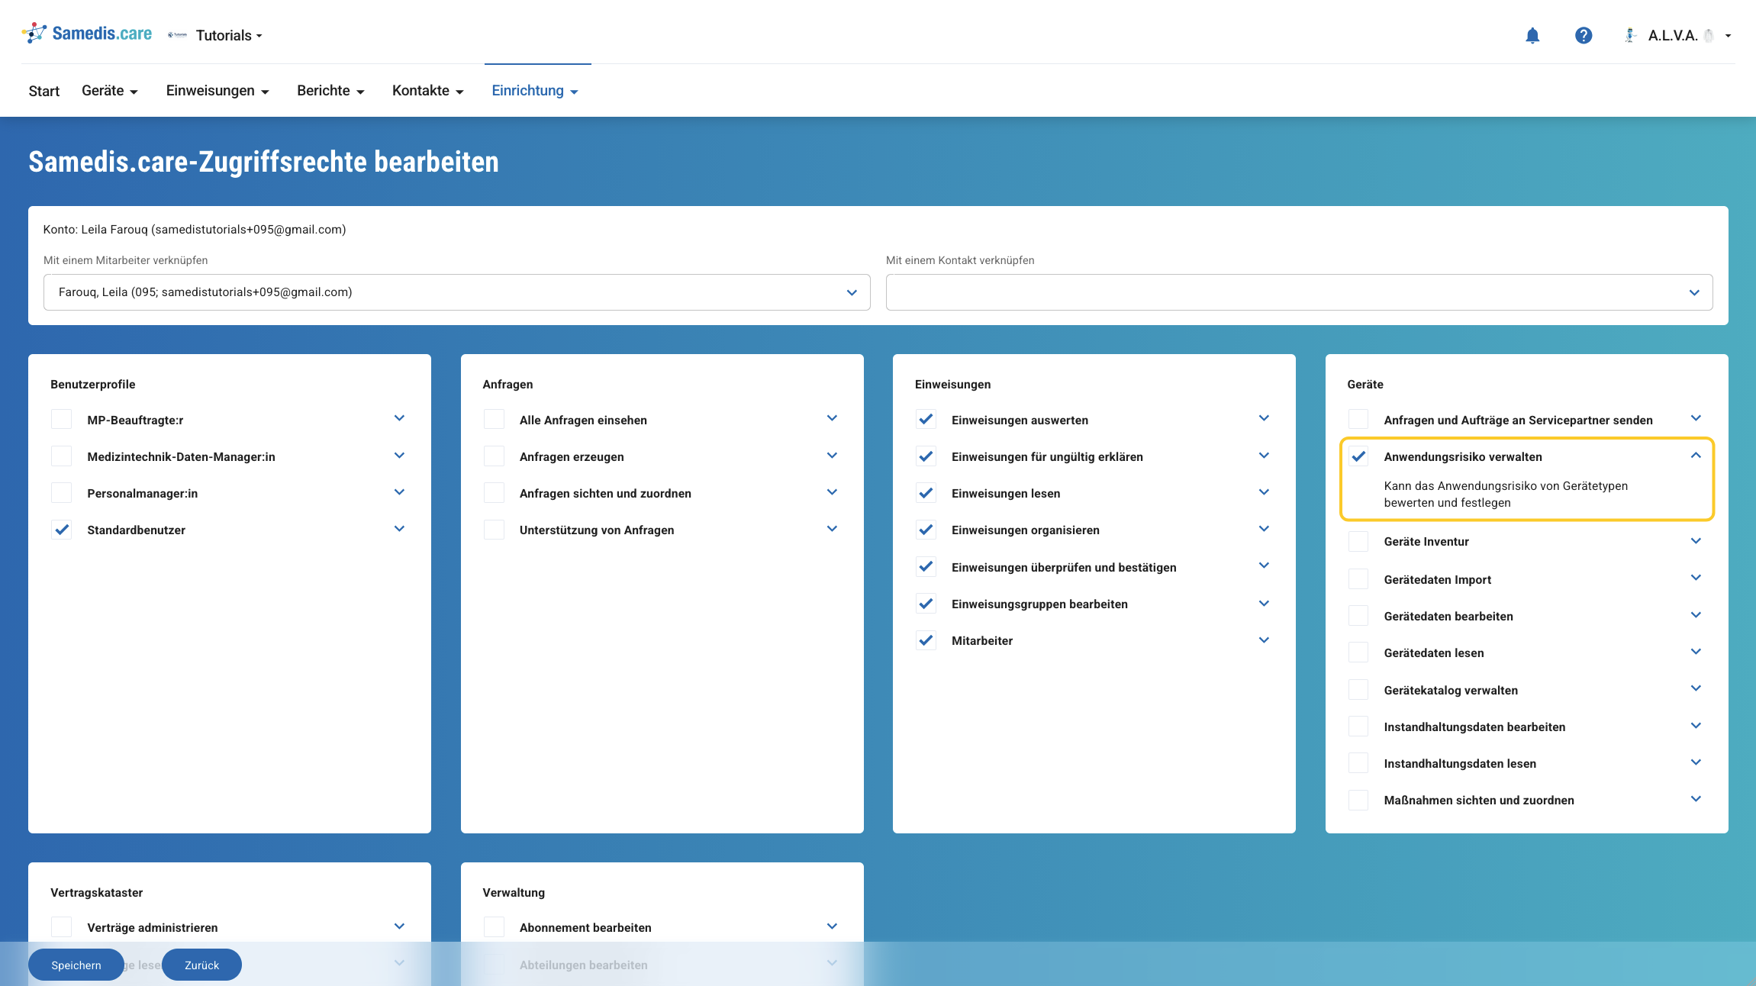
Task: Enable Gerätedaten Import checkbox
Action: [1359, 579]
